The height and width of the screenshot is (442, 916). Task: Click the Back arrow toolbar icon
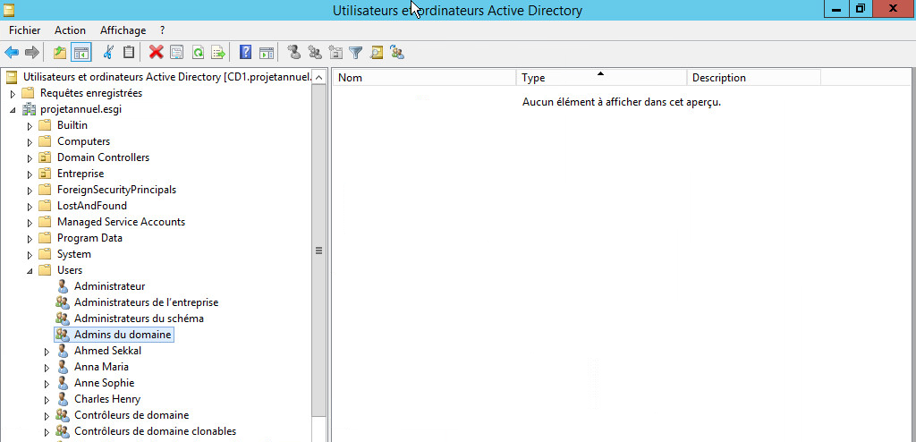(12, 53)
